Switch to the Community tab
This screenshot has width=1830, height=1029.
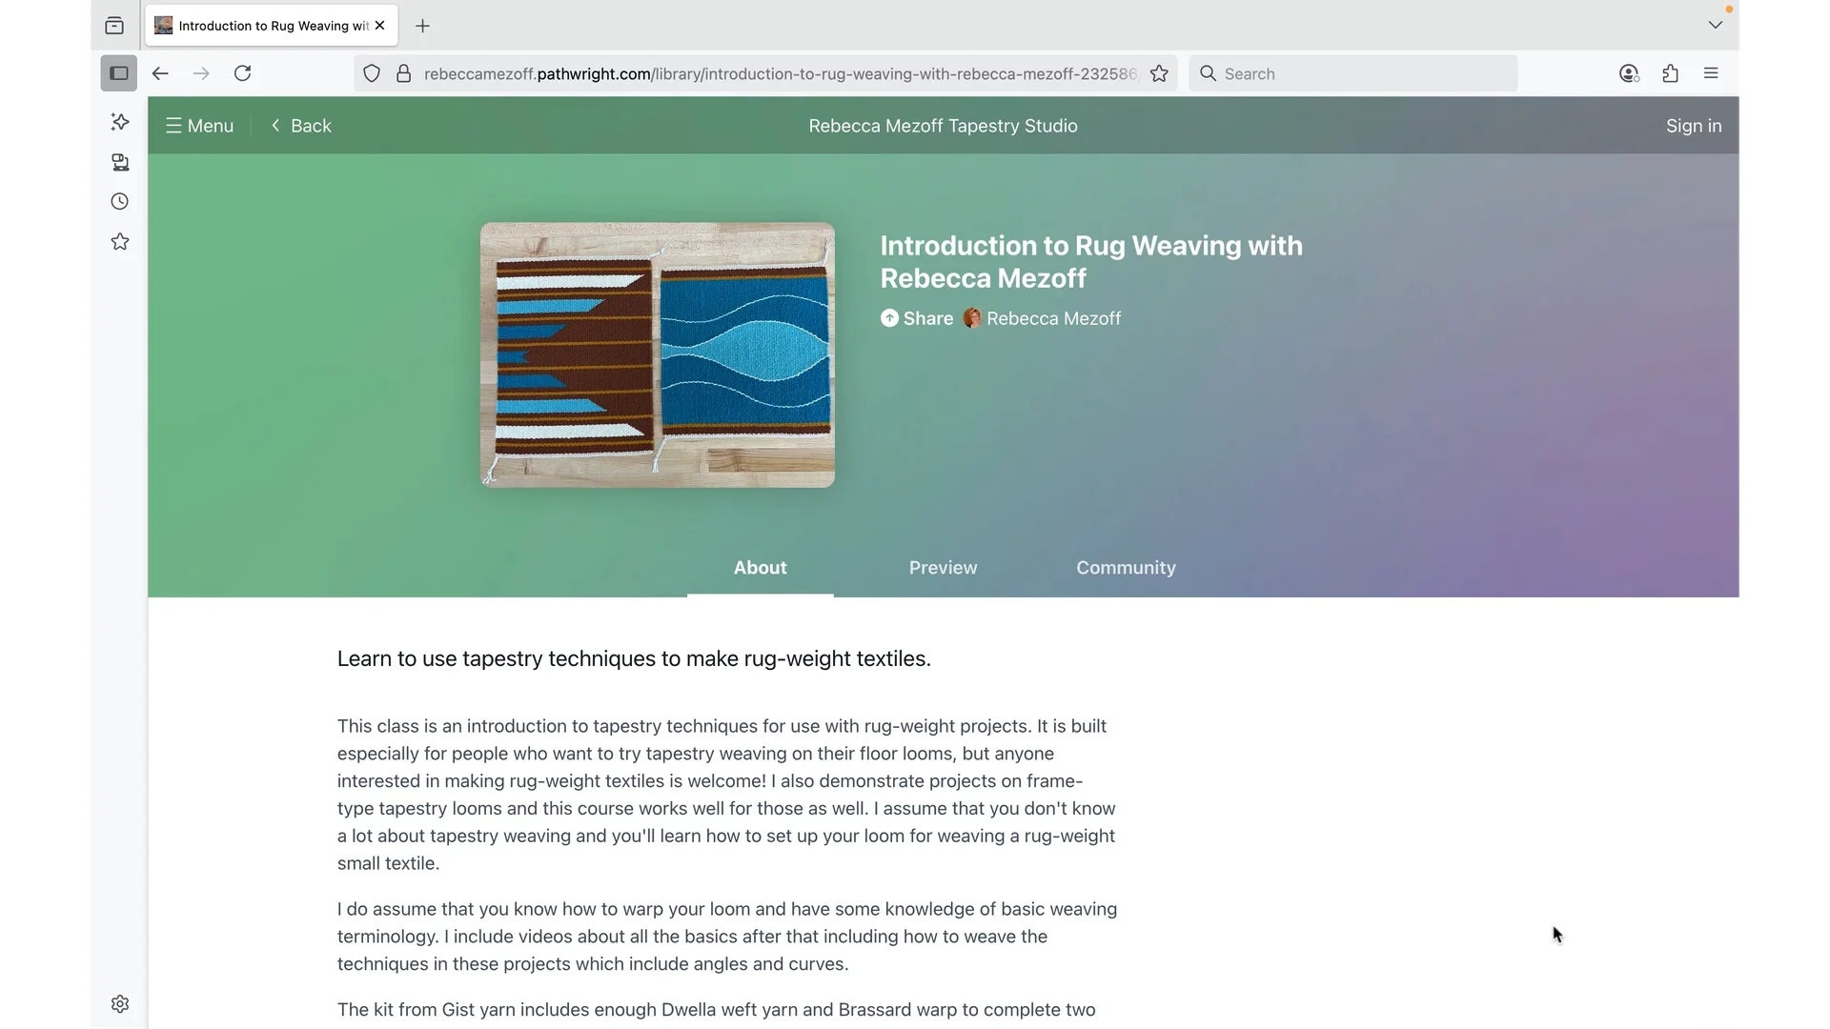pos(1127,568)
